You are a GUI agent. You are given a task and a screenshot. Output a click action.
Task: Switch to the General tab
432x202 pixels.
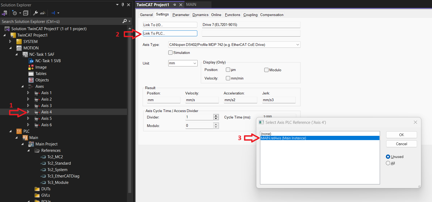click(146, 15)
